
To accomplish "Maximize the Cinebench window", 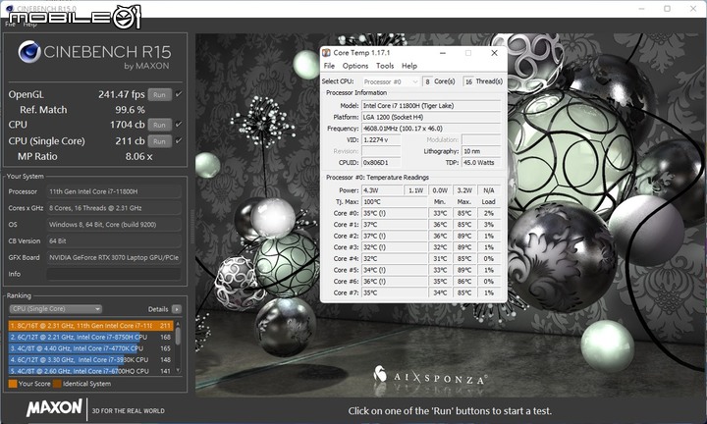I will click(x=668, y=8).
